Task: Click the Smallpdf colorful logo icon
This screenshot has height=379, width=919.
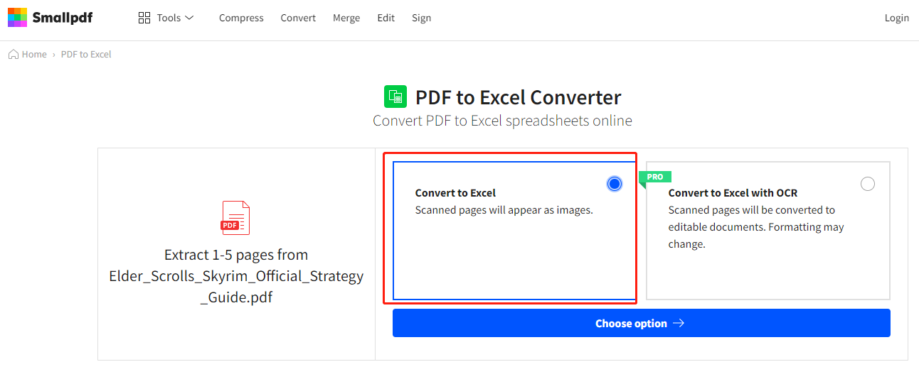Action: tap(18, 18)
